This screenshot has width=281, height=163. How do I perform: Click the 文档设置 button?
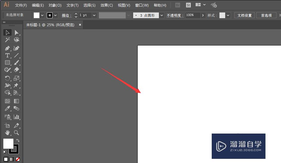coord(245,15)
